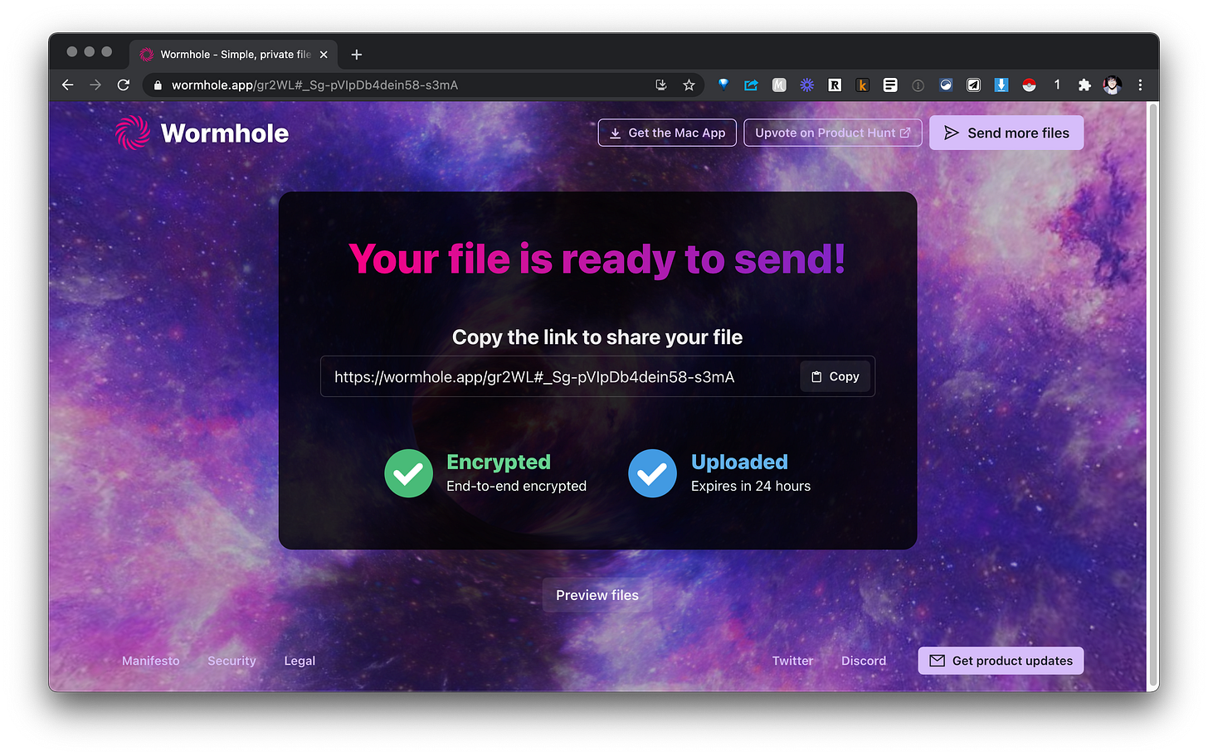Open the extension showing number 1

click(x=1057, y=85)
